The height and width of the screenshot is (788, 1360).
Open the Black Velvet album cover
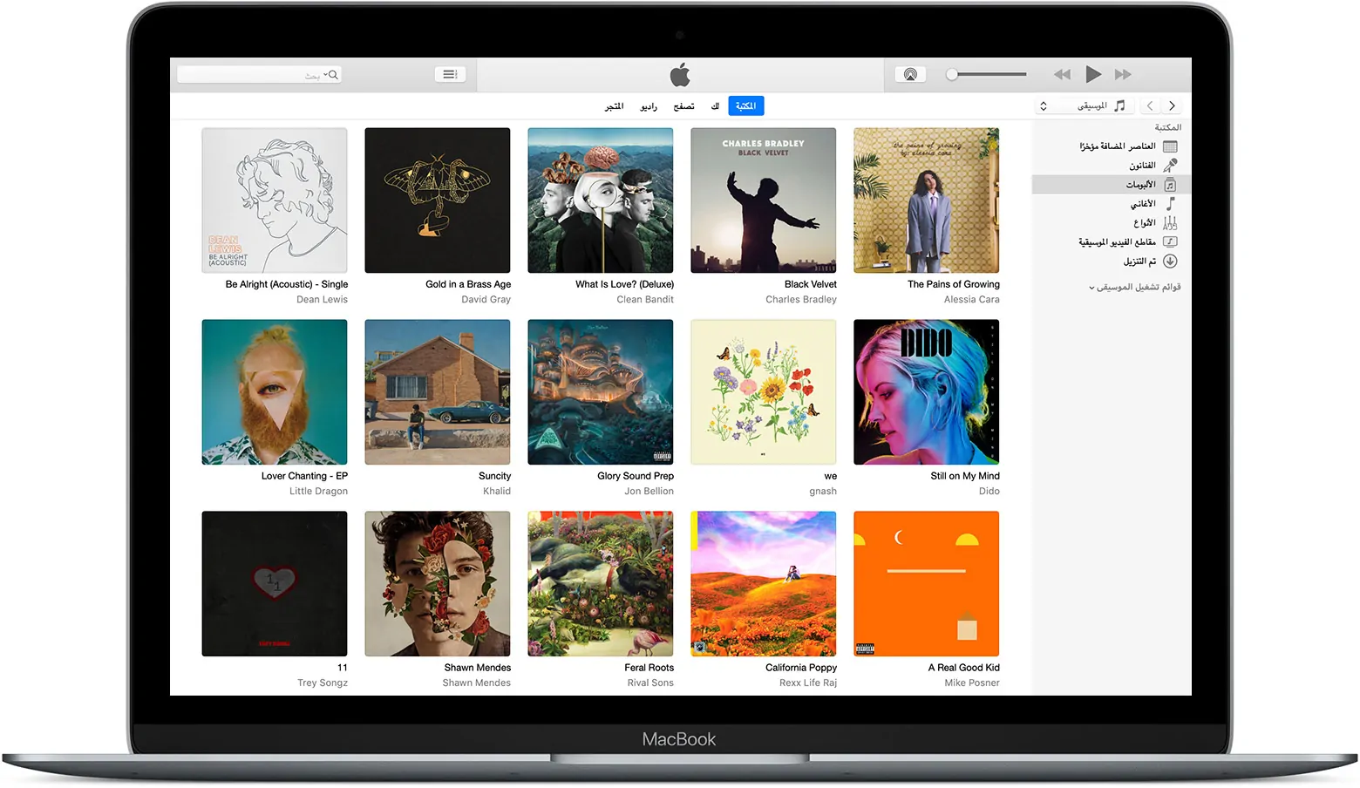(x=764, y=200)
